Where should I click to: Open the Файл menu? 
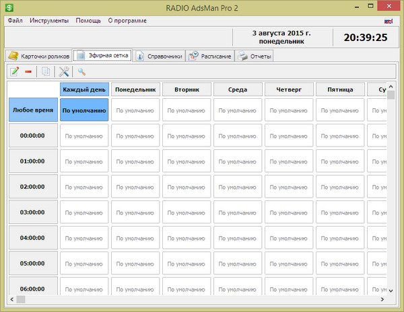[x=15, y=21]
